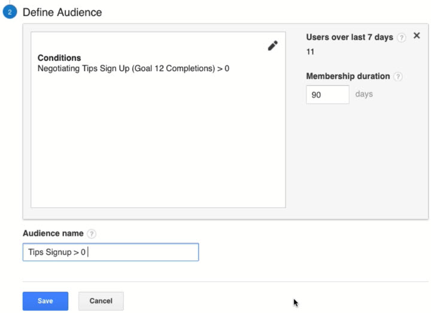Click the Conditions heading in the box

59,58
